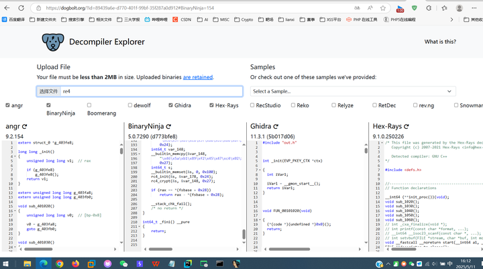Image resolution: width=483 pixels, height=269 pixels.
Task: Open Firefox from the taskbar
Action: point(75,264)
